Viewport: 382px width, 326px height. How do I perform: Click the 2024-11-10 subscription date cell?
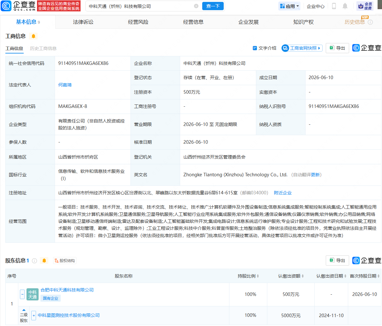(x=331, y=316)
